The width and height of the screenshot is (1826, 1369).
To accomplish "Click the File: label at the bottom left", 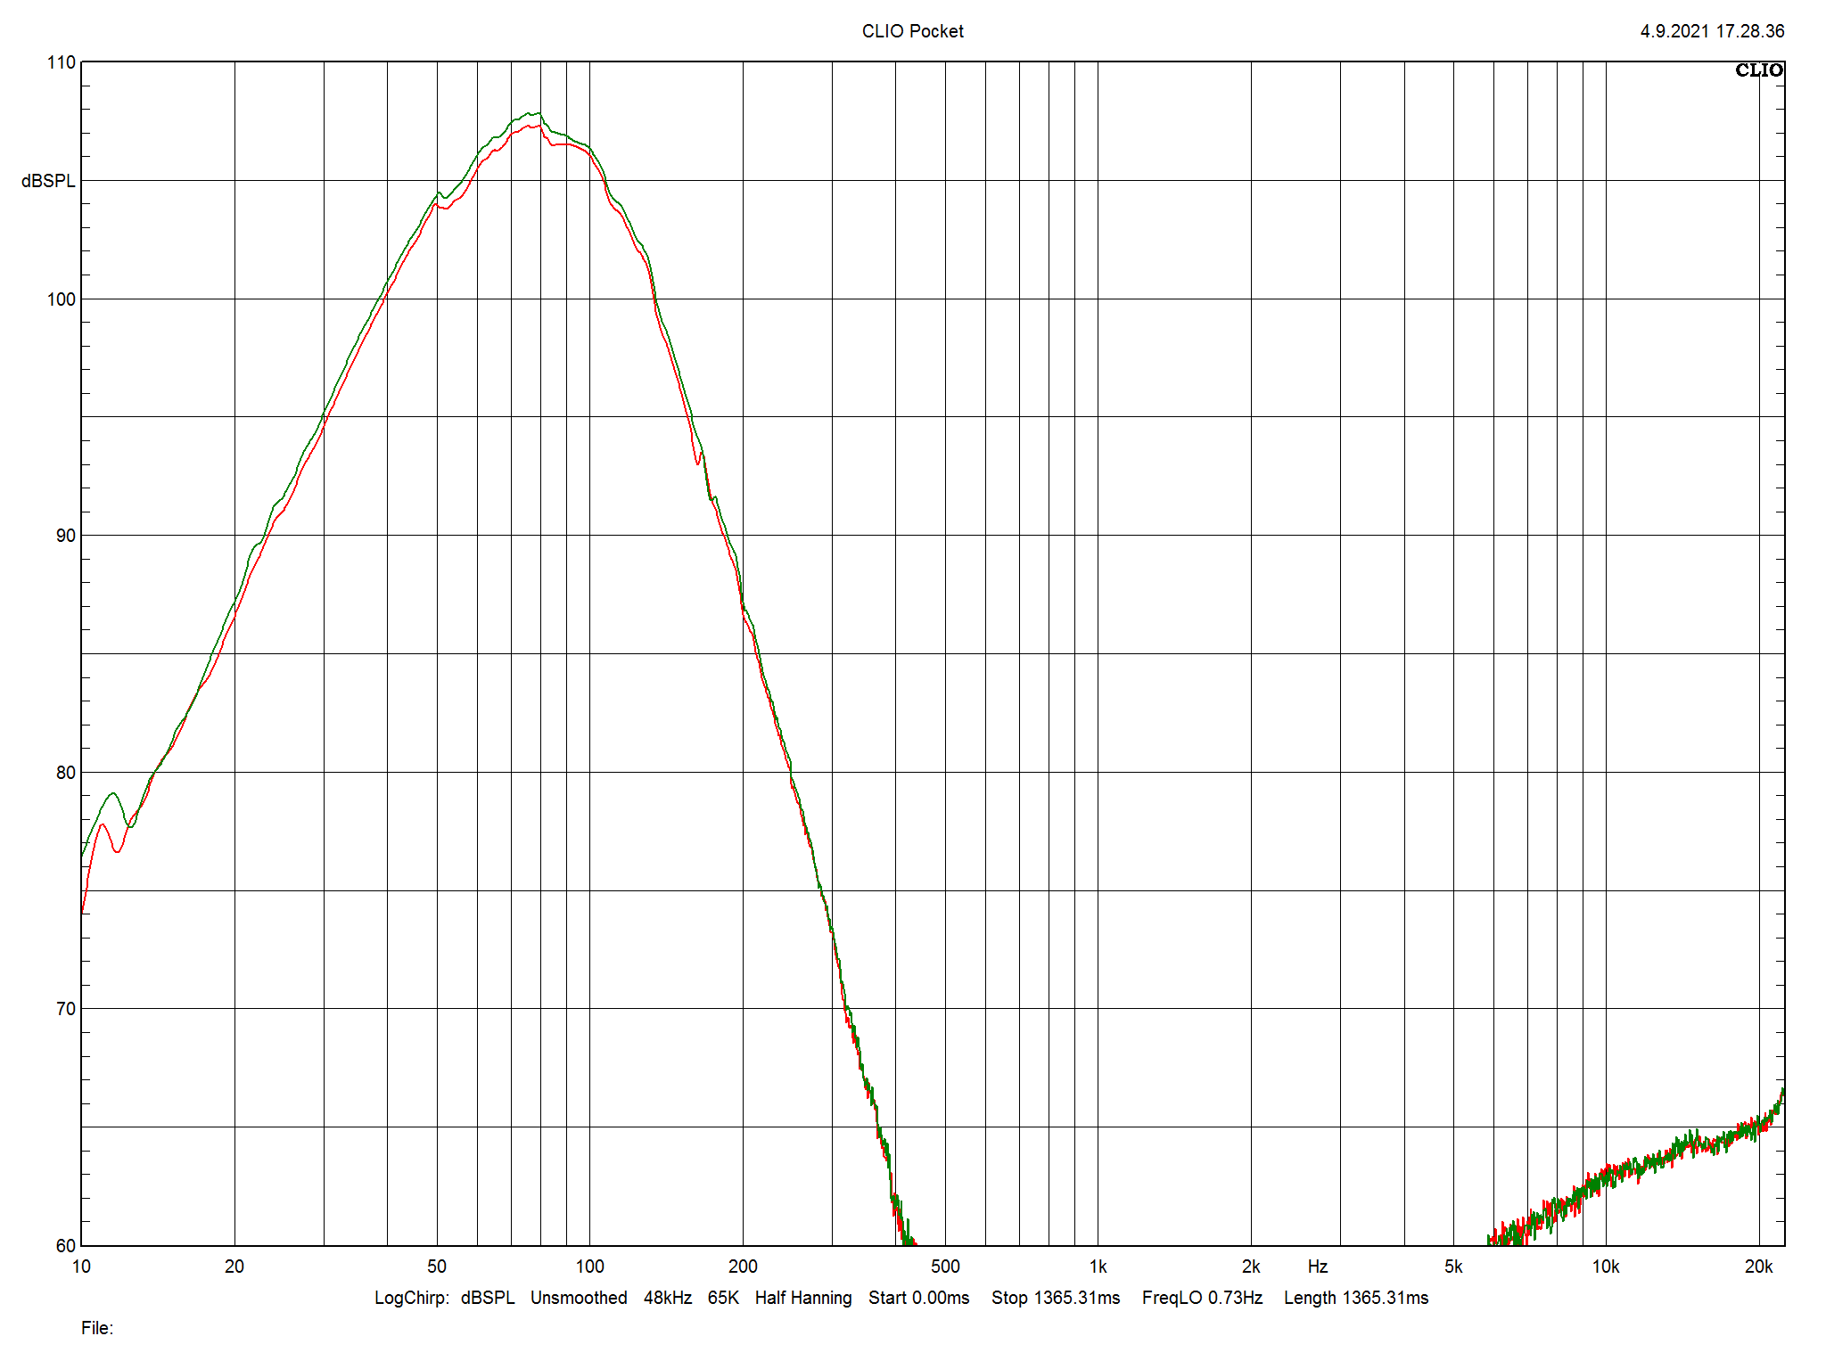I will click(x=97, y=1328).
